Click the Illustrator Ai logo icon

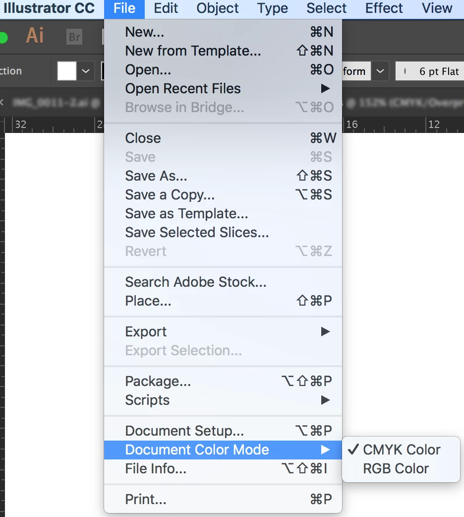(x=35, y=36)
